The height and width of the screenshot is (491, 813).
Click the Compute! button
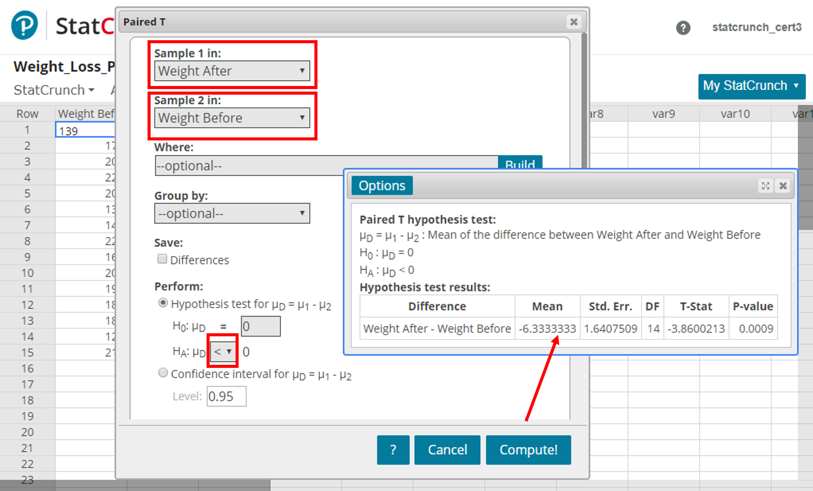(x=528, y=450)
